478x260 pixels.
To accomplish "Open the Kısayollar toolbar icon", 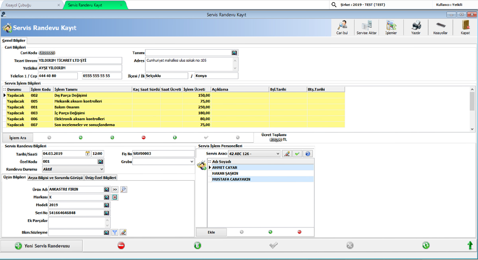I will 440,27.
